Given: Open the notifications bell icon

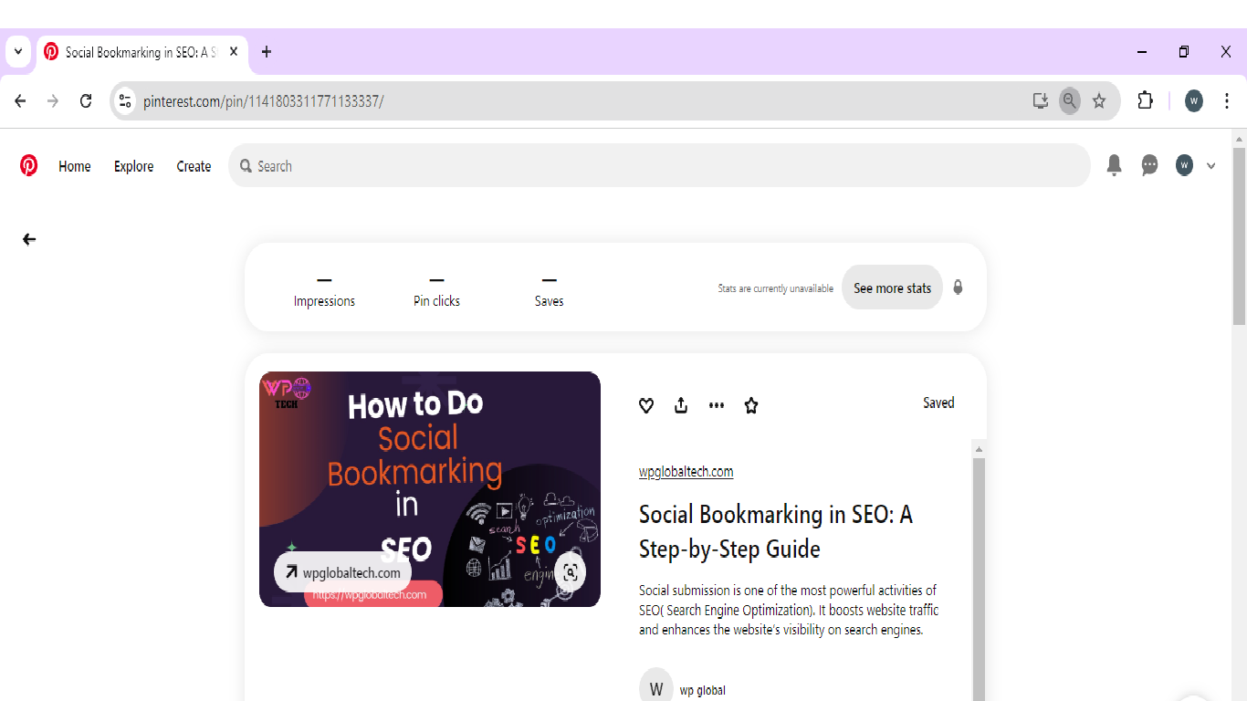Looking at the screenshot, I should click(1114, 165).
